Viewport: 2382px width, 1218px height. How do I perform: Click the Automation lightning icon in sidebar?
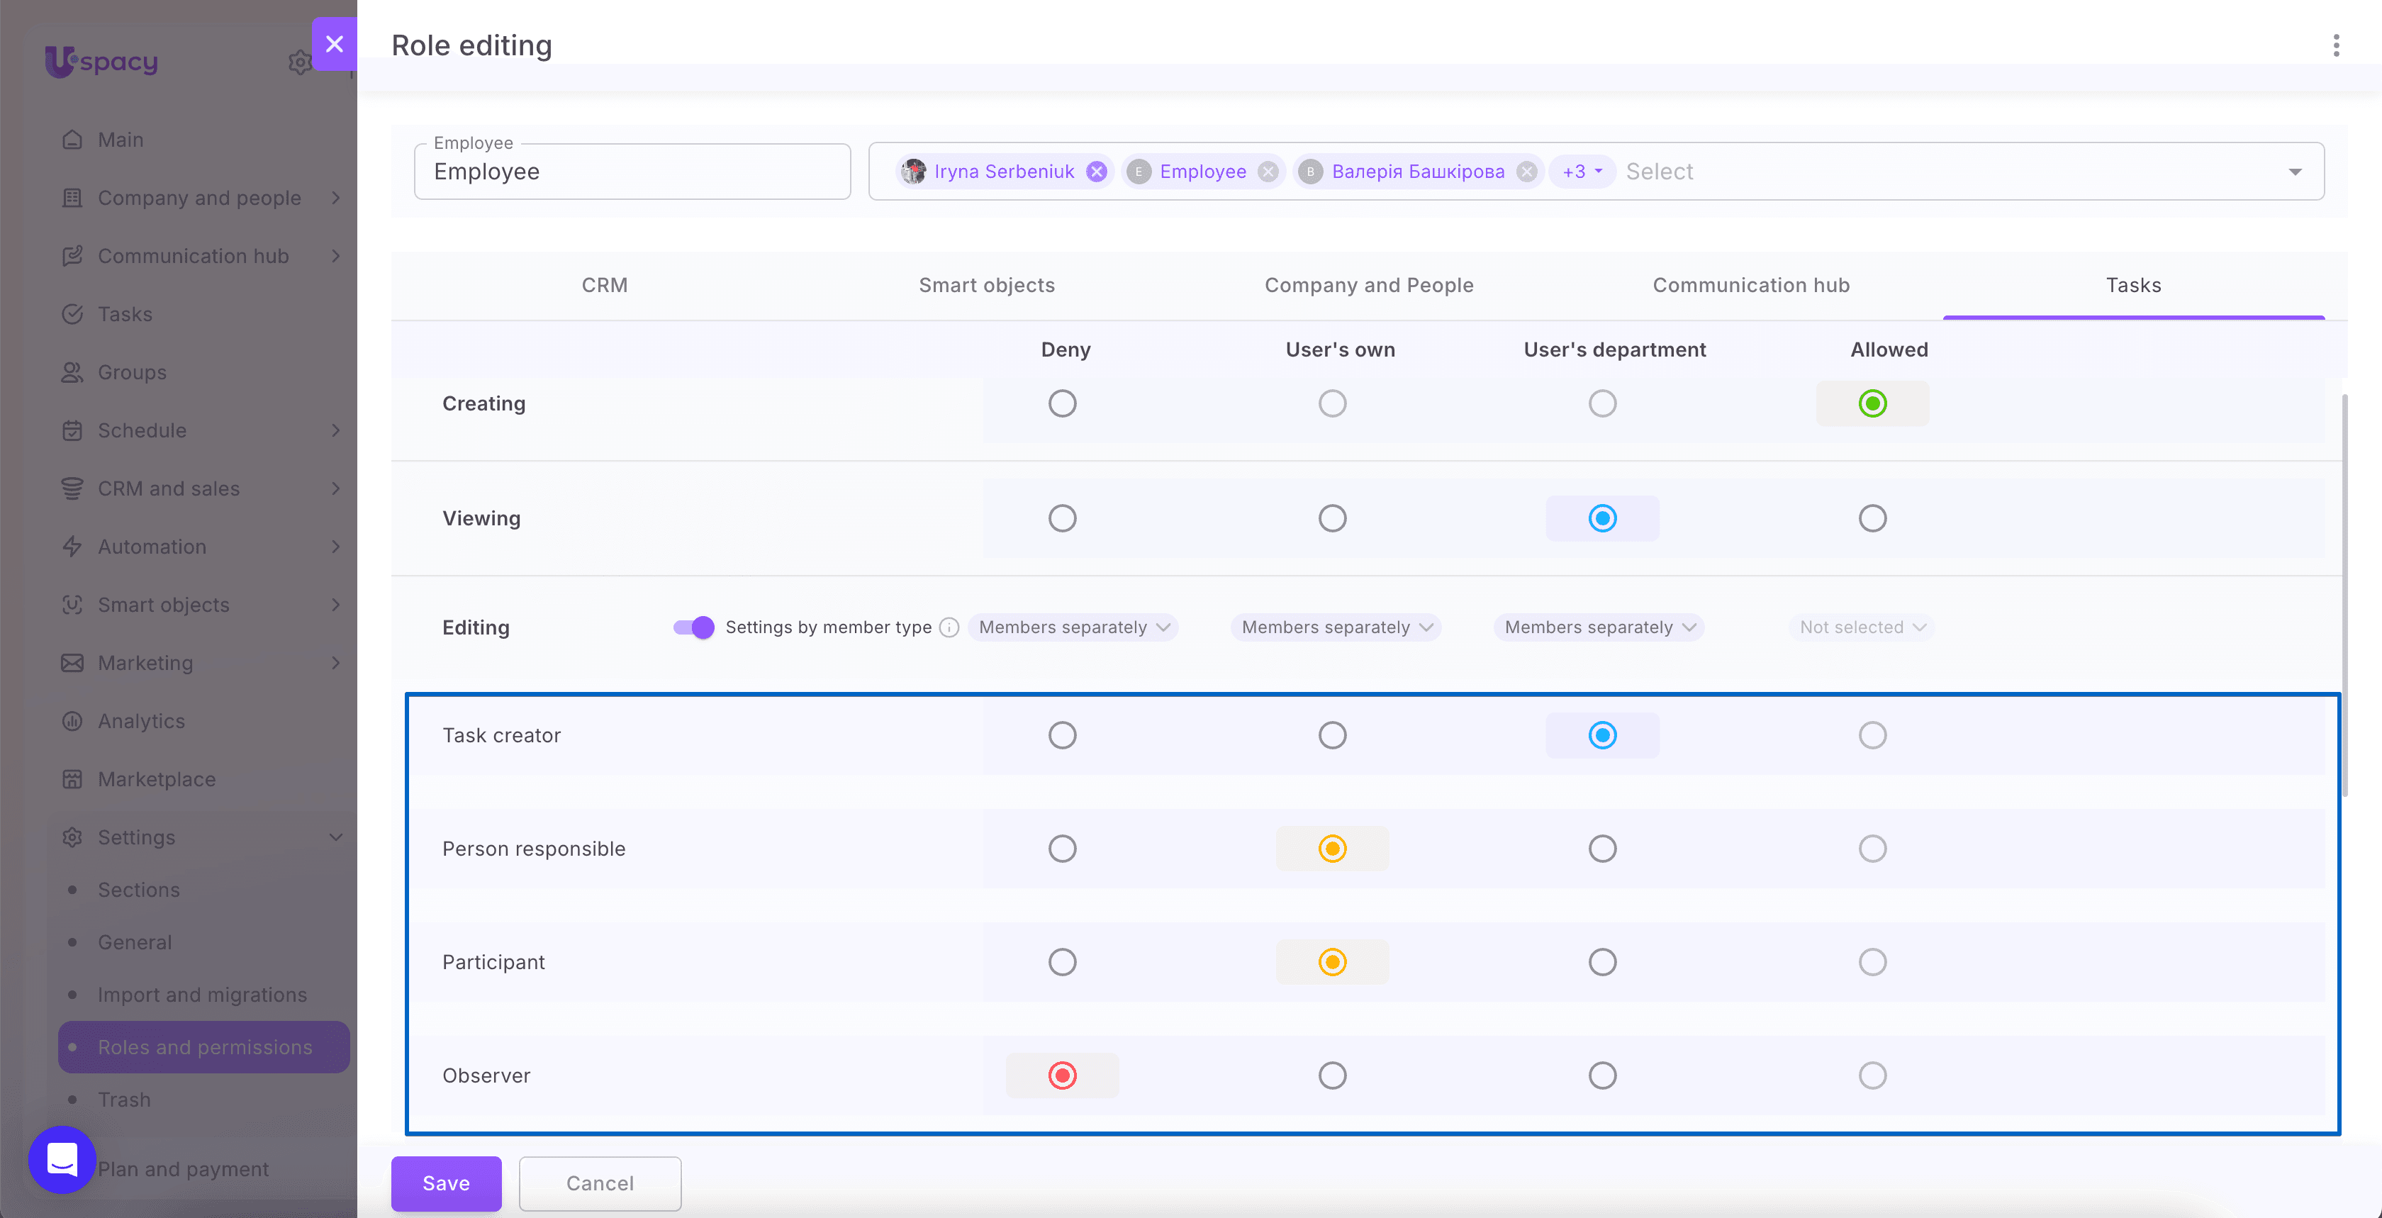point(72,547)
